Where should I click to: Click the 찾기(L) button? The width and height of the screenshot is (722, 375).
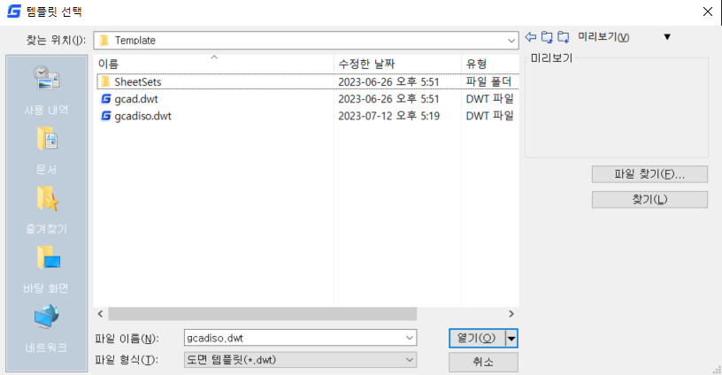click(649, 200)
